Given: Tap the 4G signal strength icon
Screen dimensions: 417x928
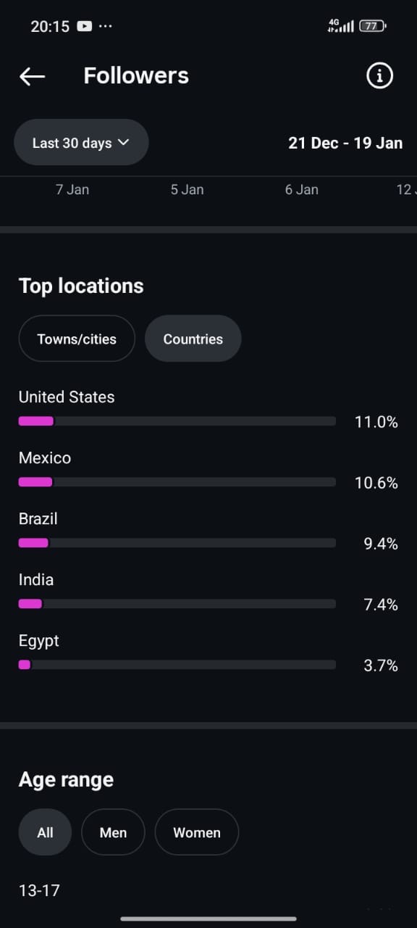Looking at the screenshot, I should pos(341,26).
